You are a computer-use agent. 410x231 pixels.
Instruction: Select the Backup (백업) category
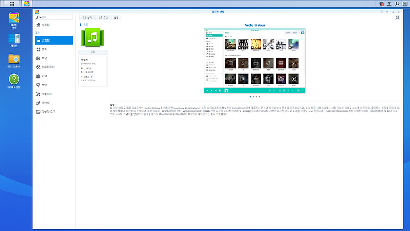[54, 58]
